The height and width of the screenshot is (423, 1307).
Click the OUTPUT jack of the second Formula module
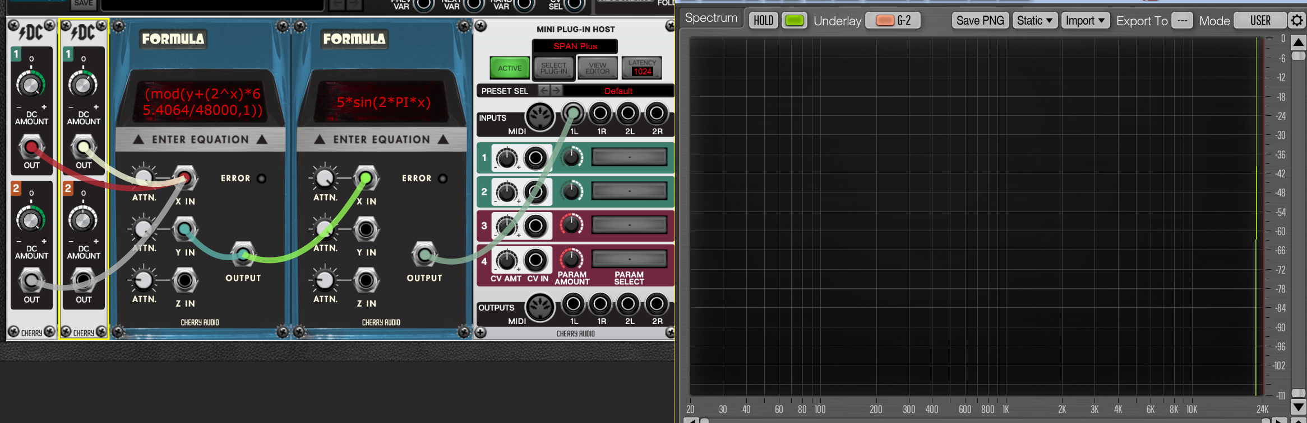click(x=424, y=255)
